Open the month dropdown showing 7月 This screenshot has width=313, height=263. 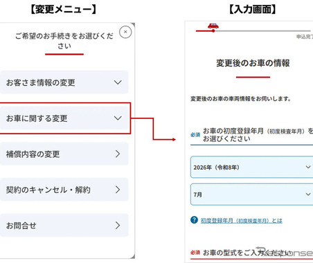click(x=251, y=194)
